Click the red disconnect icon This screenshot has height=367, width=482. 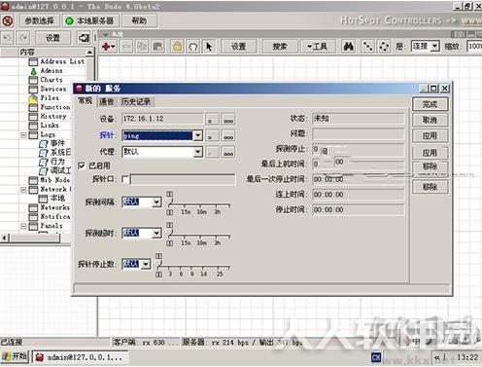[8, 20]
